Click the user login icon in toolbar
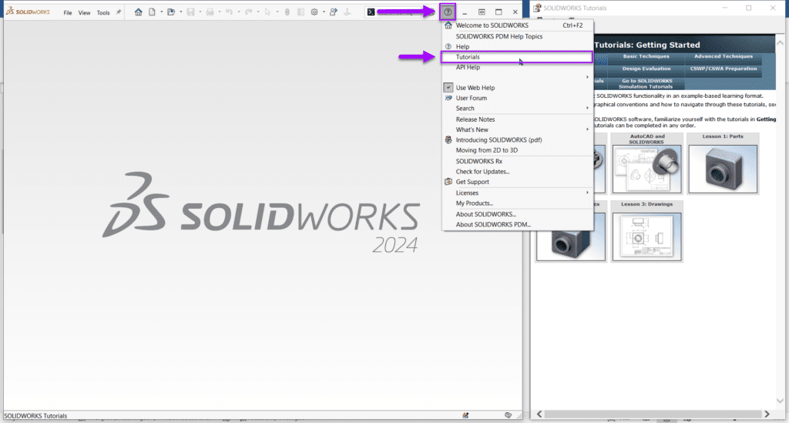The image size is (789, 423). (x=333, y=12)
